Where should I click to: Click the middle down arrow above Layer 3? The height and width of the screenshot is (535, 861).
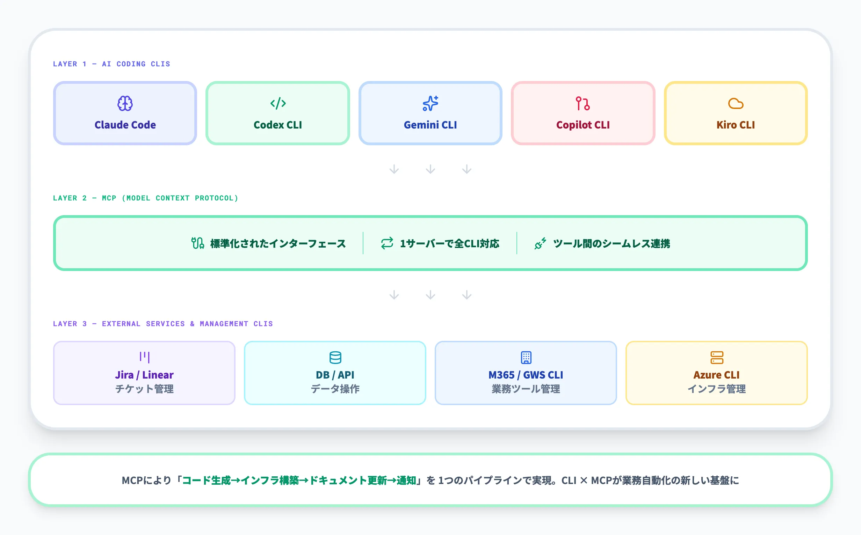[430, 294]
